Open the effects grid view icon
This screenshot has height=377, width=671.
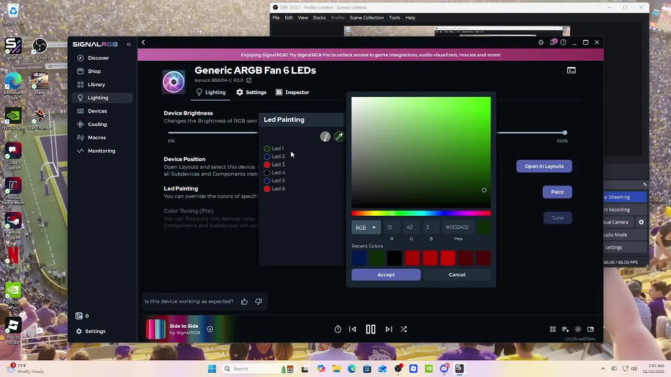553,329
